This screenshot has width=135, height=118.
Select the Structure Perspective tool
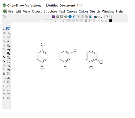(x=4, y=33)
